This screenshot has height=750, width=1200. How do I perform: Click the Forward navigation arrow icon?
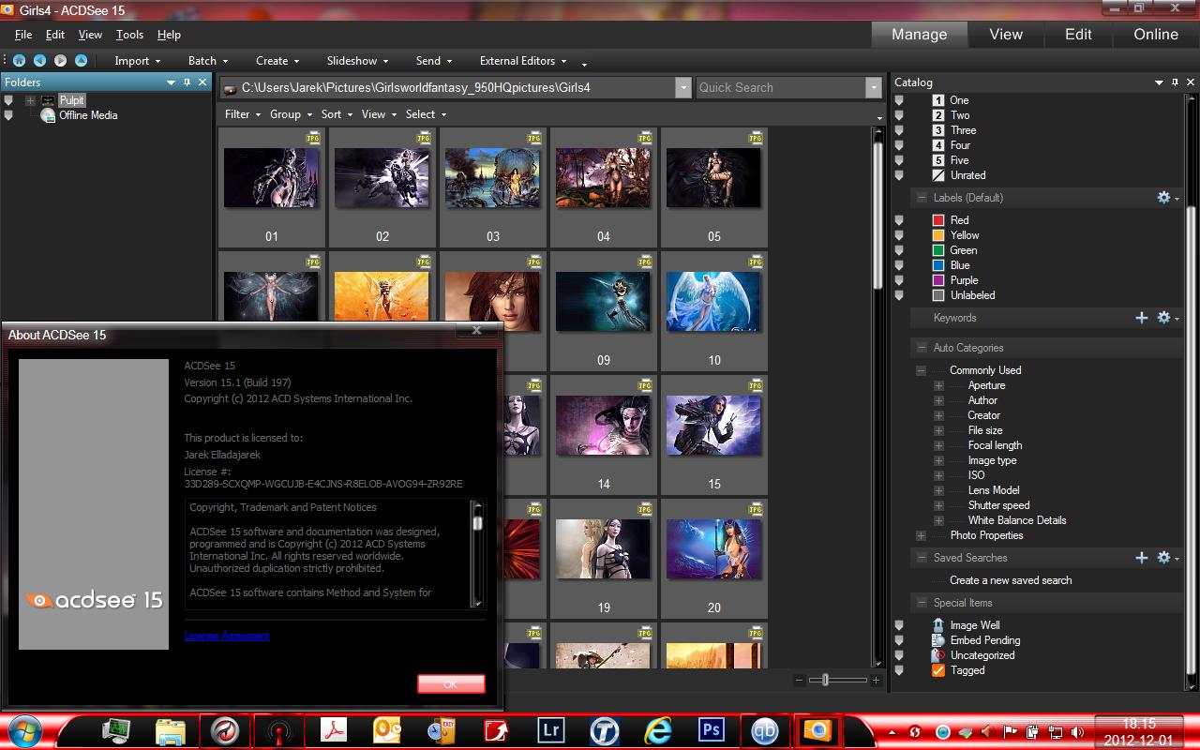[60, 60]
